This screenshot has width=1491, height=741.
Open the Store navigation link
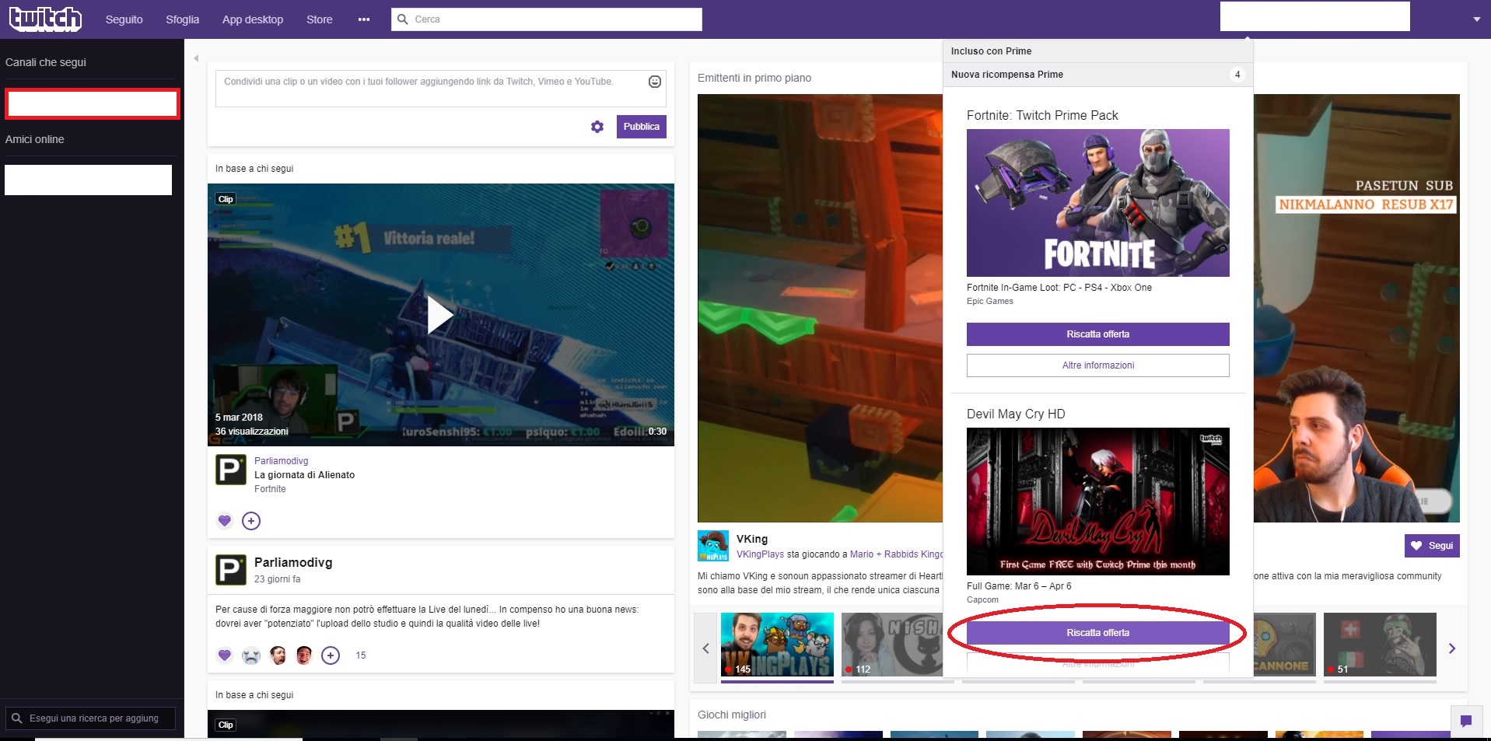[x=320, y=19]
